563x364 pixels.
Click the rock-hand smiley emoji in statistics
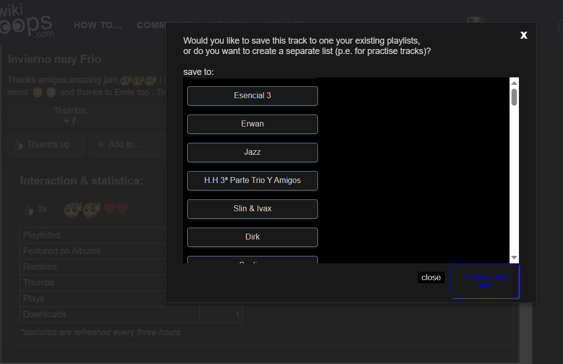click(82, 209)
